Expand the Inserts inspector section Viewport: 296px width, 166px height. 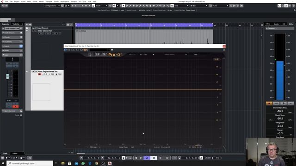pyautogui.click(x=12, y=46)
